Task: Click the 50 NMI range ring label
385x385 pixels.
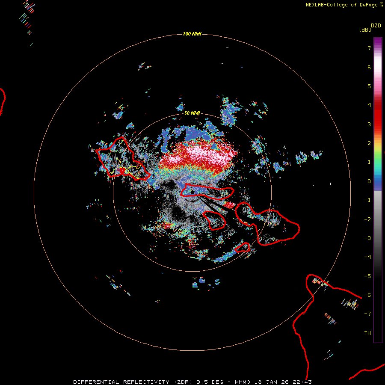Action: (192, 113)
